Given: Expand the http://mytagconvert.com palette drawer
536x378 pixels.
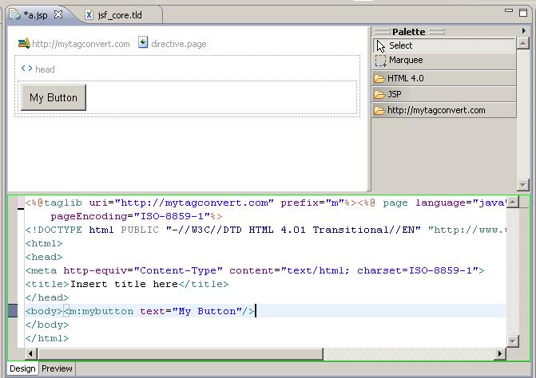Looking at the screenshot, I should pos(443,110).
